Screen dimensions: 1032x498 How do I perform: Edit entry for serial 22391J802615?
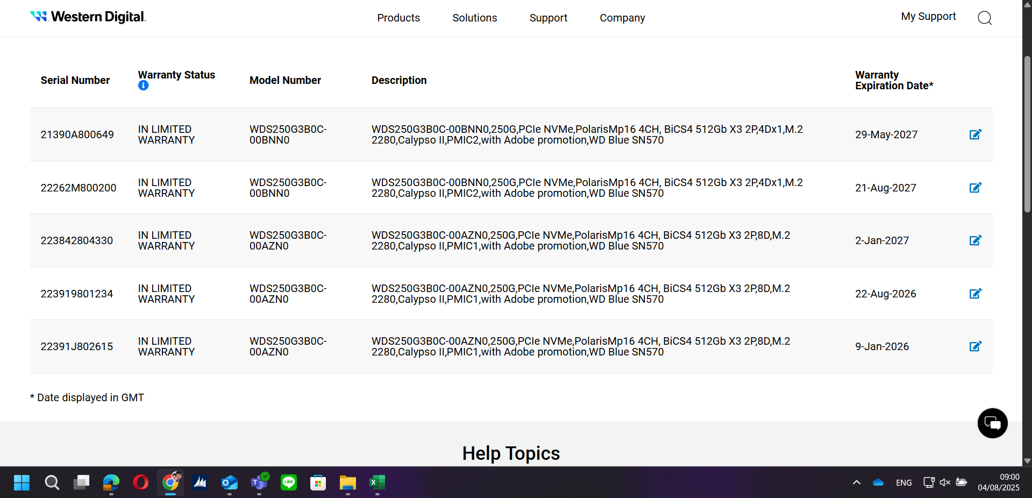975,346
